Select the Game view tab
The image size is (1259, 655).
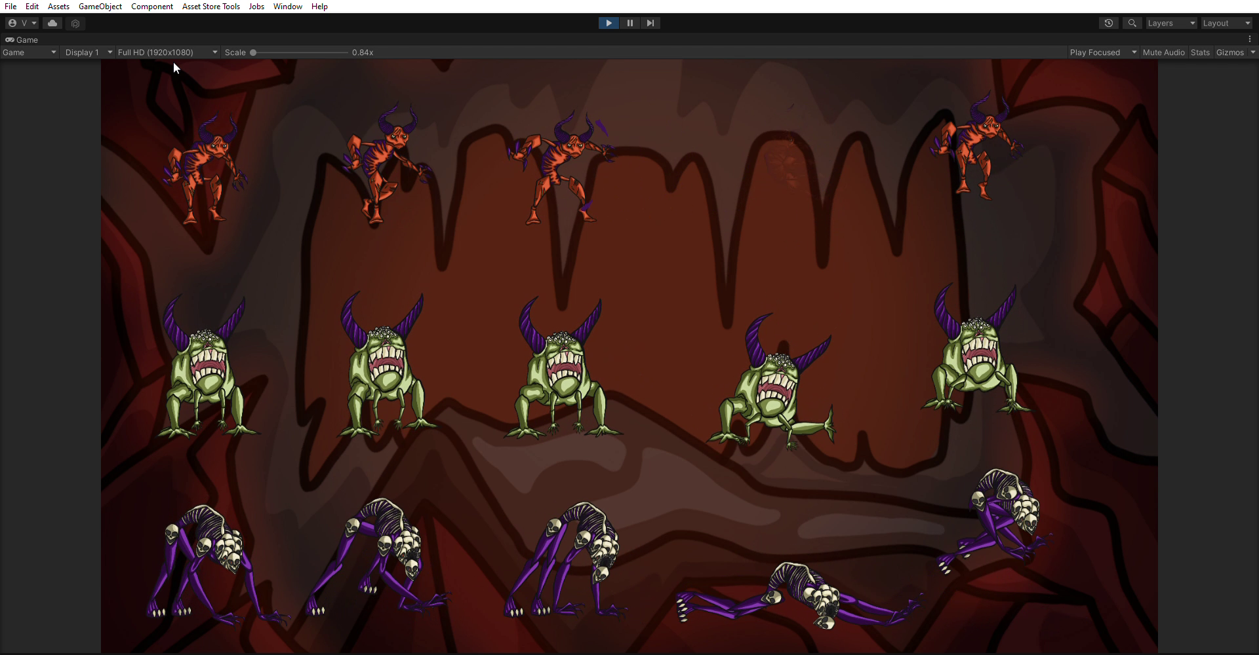(22, 39)
